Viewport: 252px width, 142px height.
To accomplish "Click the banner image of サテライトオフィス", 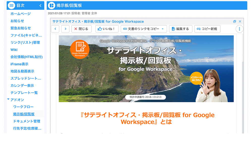I will (146, 69).
